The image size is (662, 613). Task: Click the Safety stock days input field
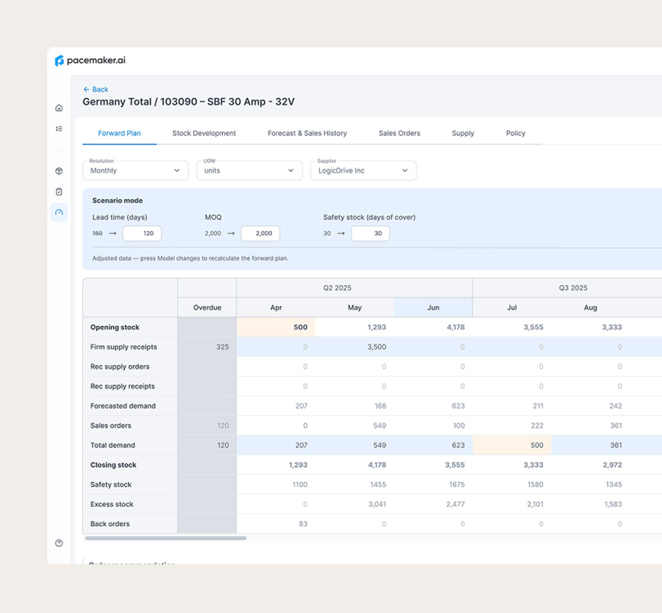[x=370, y=233]
